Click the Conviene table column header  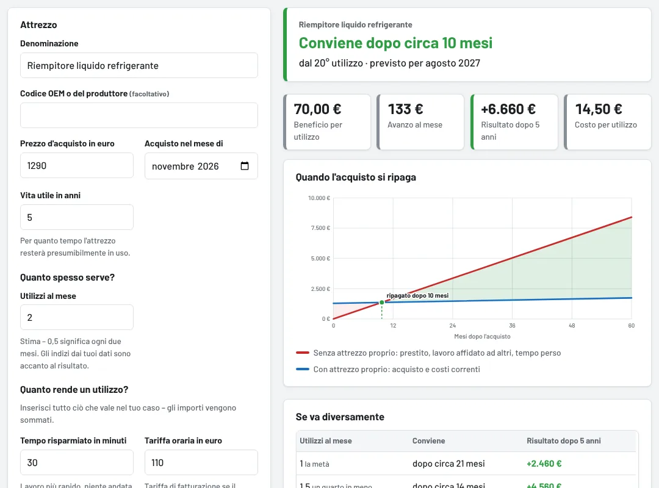[428, 441]
